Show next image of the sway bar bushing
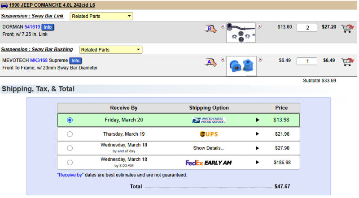The width and height of the screenshot is (359, 198). (260, 60)
